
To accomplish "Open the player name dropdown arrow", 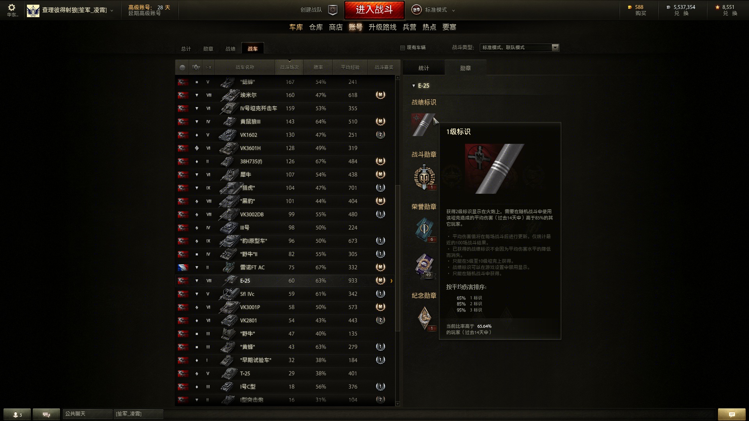I will [x=112, y=11].
